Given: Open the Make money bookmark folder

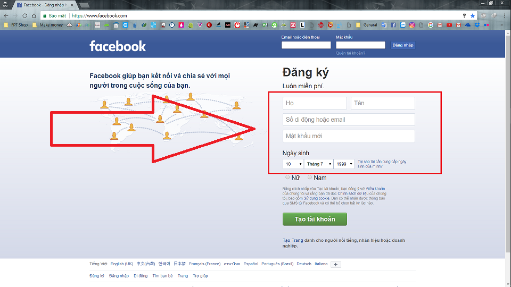Looking at the screenshot, I should click(47, 25).
